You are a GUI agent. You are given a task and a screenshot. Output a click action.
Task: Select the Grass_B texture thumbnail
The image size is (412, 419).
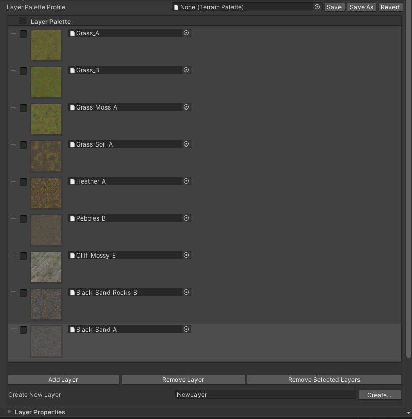pyautogui.click(x=46, y=82)
